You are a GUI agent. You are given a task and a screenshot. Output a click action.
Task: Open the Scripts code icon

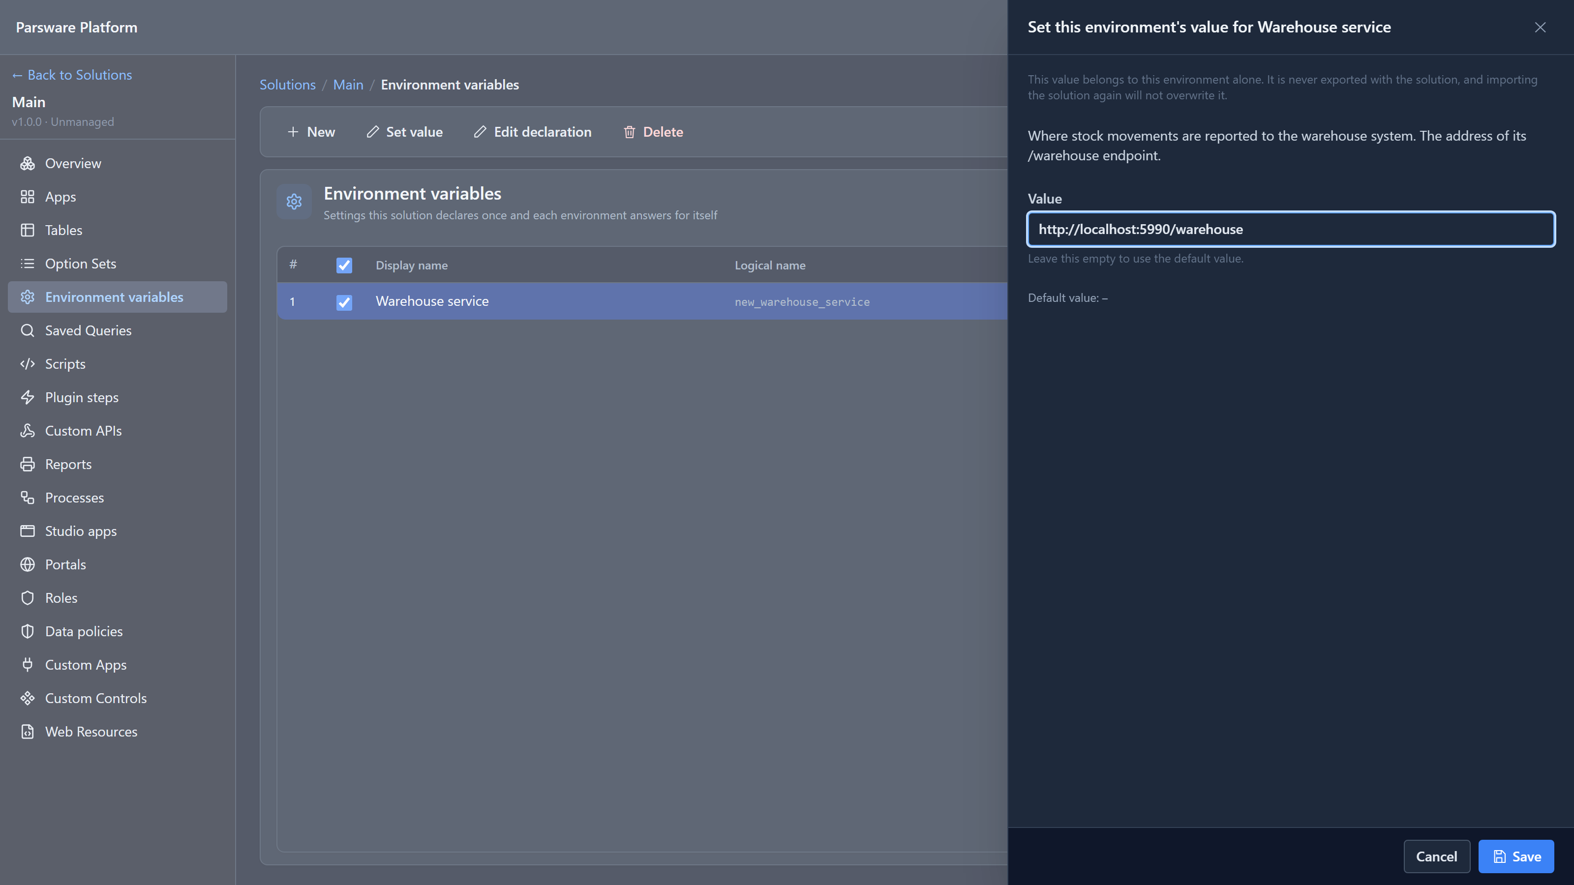28,364
